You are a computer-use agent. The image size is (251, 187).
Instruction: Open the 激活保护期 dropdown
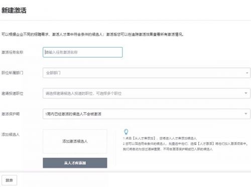pyautogui.click(x=147, y=114)
